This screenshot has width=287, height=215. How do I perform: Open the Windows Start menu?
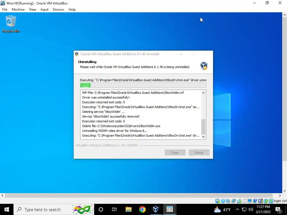7,209
